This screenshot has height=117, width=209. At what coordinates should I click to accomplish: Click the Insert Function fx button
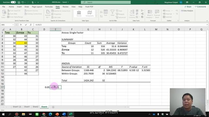click(x=31, y=25)
